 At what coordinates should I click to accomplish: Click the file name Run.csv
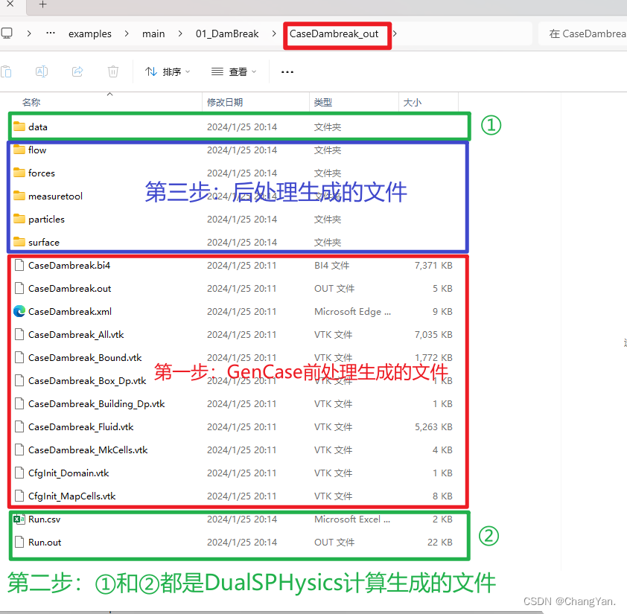(x=45, y=519)
